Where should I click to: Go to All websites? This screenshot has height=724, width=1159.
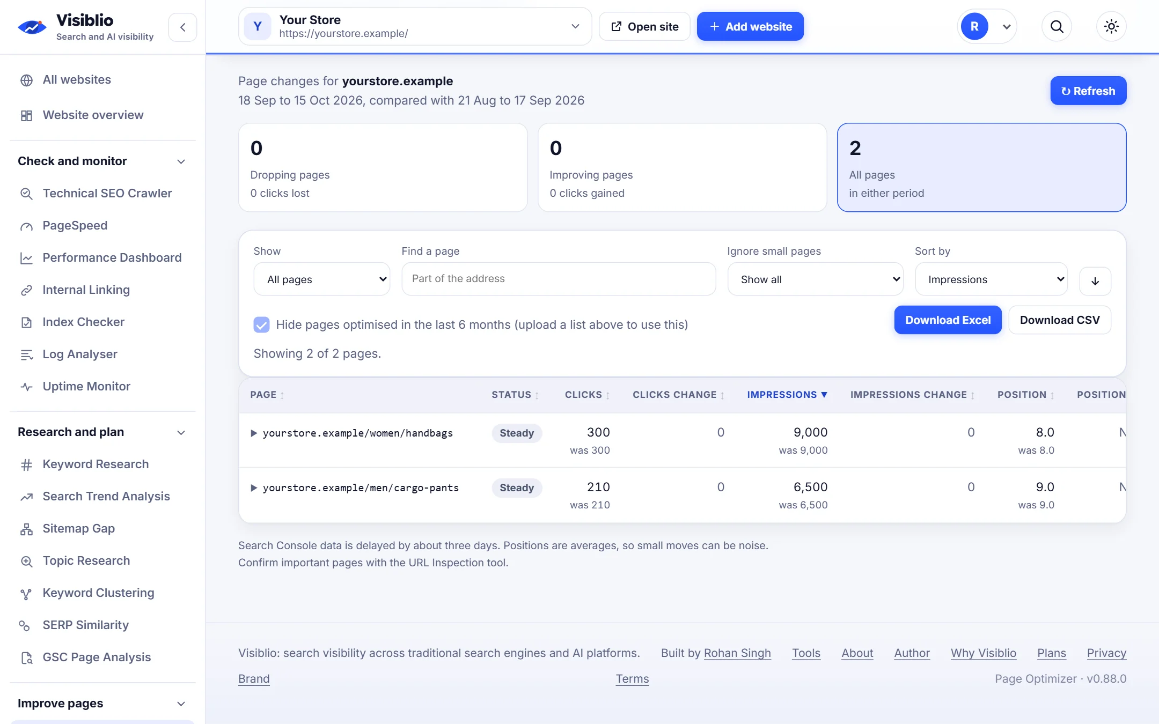pos(102,80)
